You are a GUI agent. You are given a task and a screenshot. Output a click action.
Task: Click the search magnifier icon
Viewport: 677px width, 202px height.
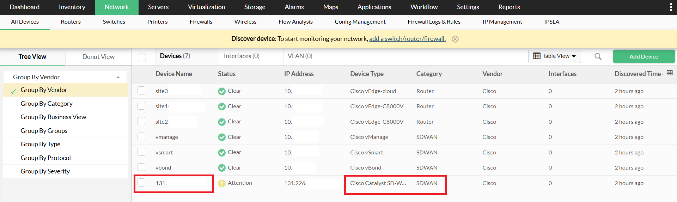pyautogui.click(x=598, y=56)
